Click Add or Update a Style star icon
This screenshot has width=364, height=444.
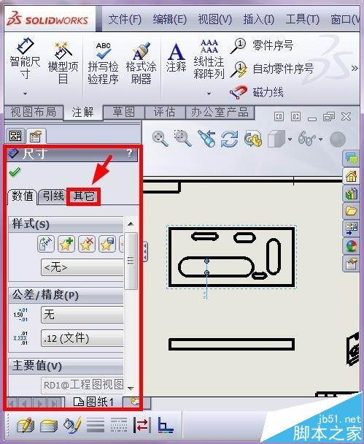click(x=66, y=244)
